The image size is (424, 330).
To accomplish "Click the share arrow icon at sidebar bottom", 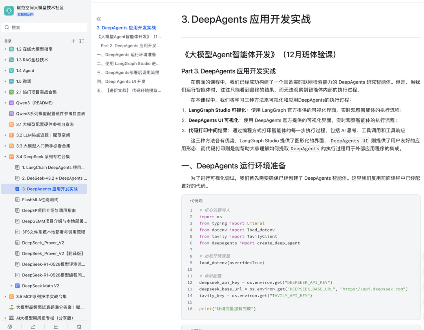I will (x=33, y=327).
